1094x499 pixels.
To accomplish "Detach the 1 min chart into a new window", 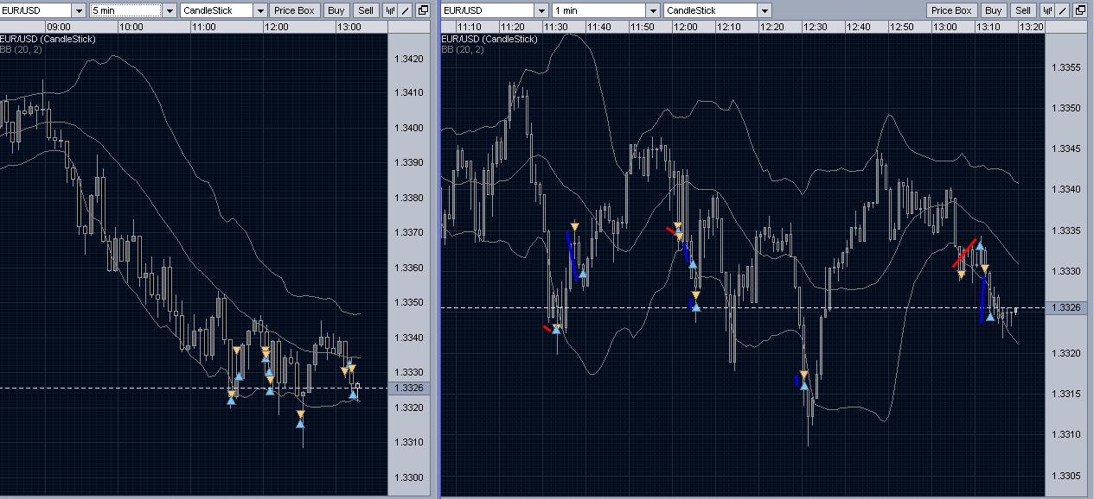I will click(1079, 10).
